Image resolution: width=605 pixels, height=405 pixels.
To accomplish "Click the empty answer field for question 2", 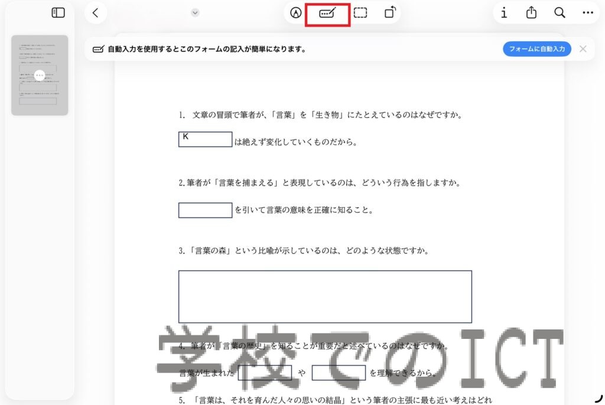I will click(205, 210).
